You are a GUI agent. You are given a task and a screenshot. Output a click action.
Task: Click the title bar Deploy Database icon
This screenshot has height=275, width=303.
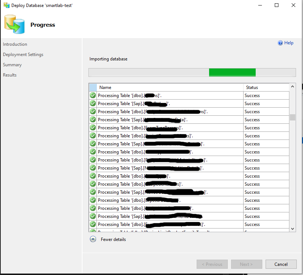[x=6, y=5]
